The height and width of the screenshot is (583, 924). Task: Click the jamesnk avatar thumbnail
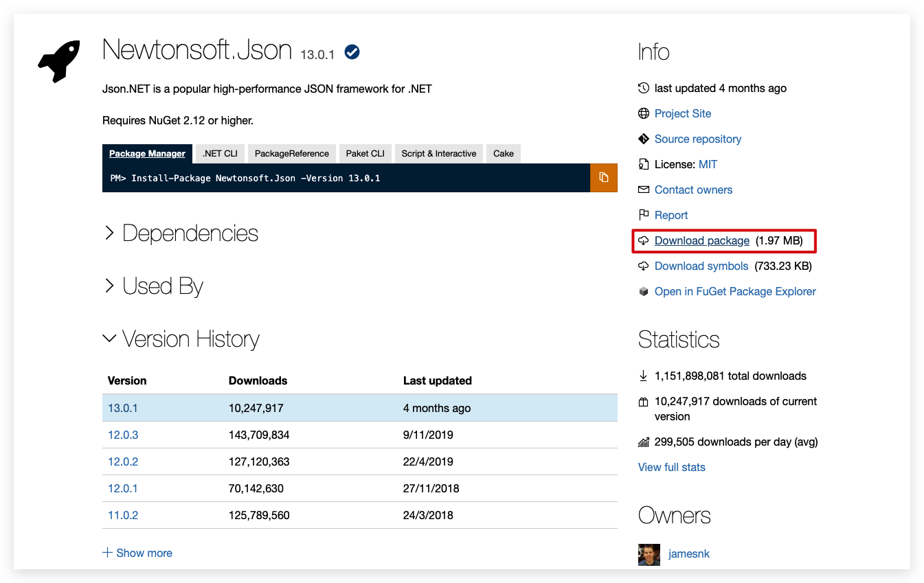[x=649, y=554]
